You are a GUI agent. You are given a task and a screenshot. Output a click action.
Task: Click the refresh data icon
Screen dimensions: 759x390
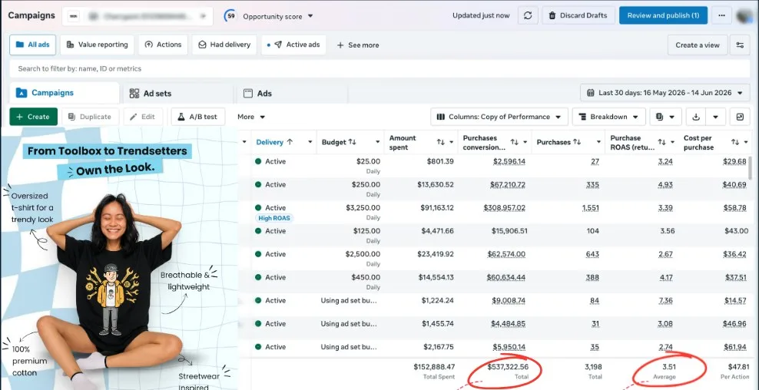click(528, 15)
